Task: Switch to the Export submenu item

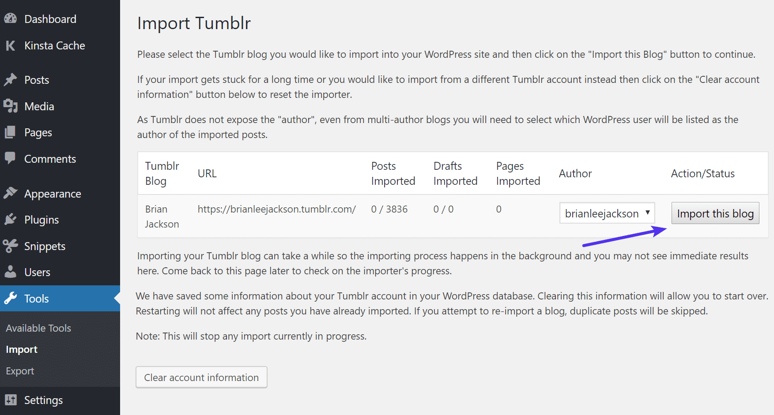Action: click(20, 370)
